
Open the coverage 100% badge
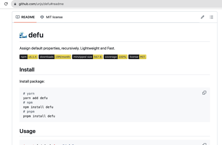coord(115,57)
